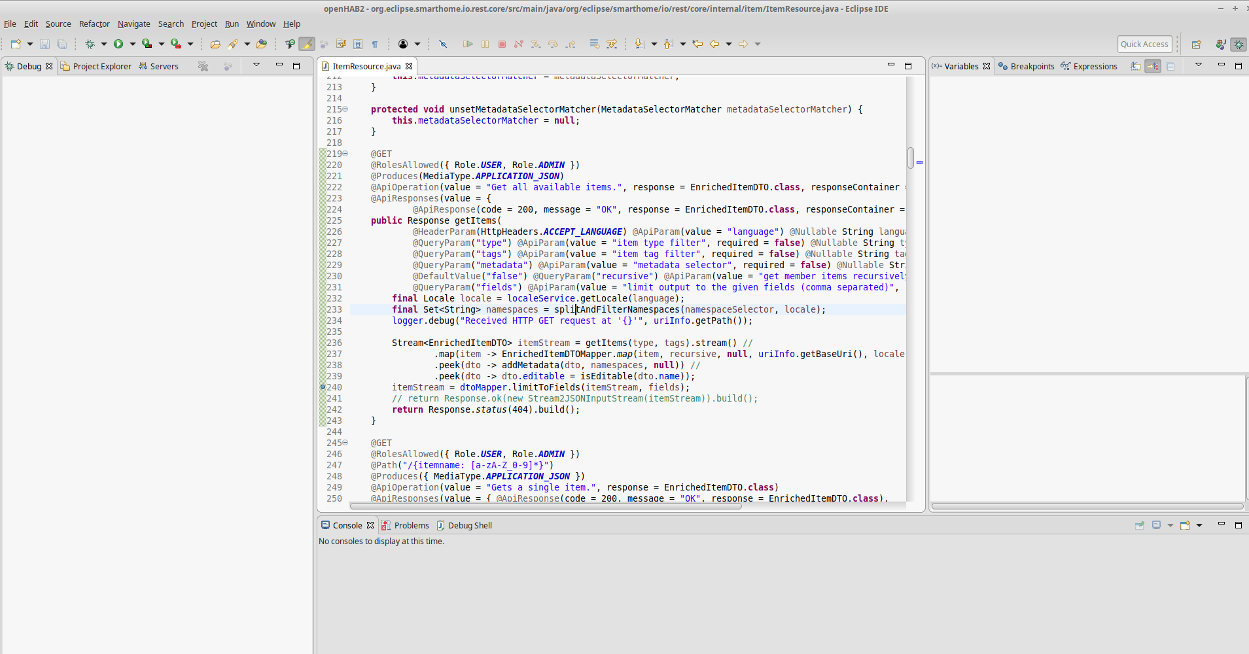The height and width of the screenshot is (654, 1249).
Task: Open the Run button dropdown arrow
Action: [x=132, y=44]
